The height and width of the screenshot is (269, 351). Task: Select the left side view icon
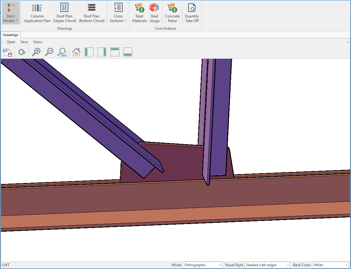pyautogui.click(x=89, y=52)
